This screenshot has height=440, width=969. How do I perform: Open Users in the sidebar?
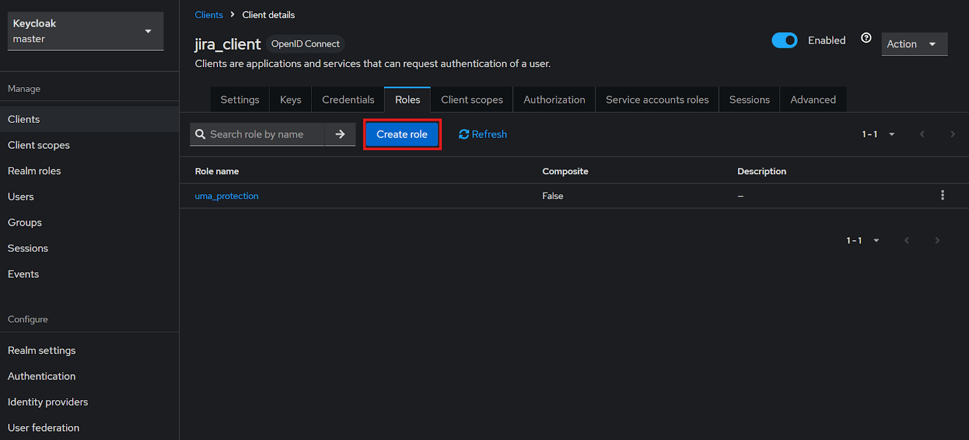90,197
